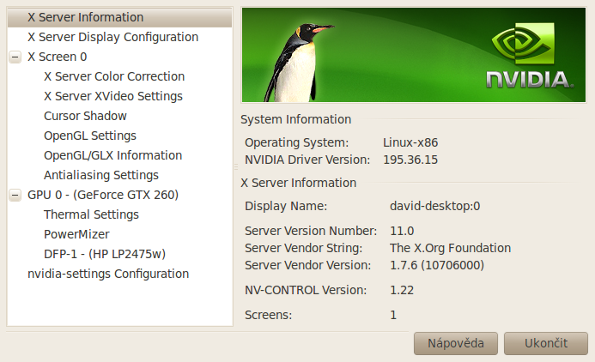Select GPU 0 - (GeForce GTX 260) entry
Image resolution: width=595 pixels, height=362 pixels.
click(x=103, y=195)
